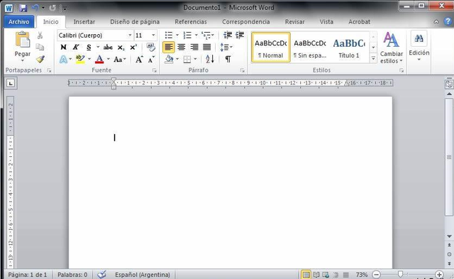Viewport: 454px width, 279px height.
Task: Minimize the ribbon with the caret
Action: point(436,22)
